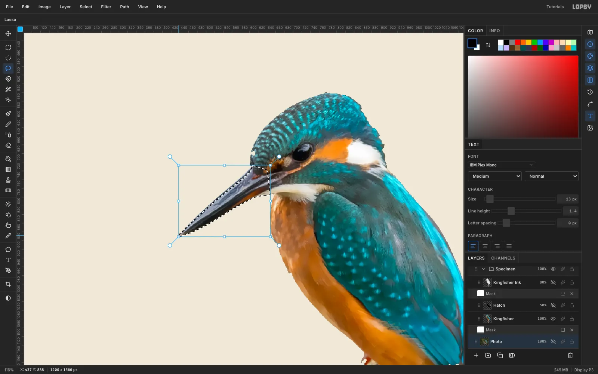Set paragraph alignment to center
598x374 pixels.
pyautogui.click(x=485, y=246)
